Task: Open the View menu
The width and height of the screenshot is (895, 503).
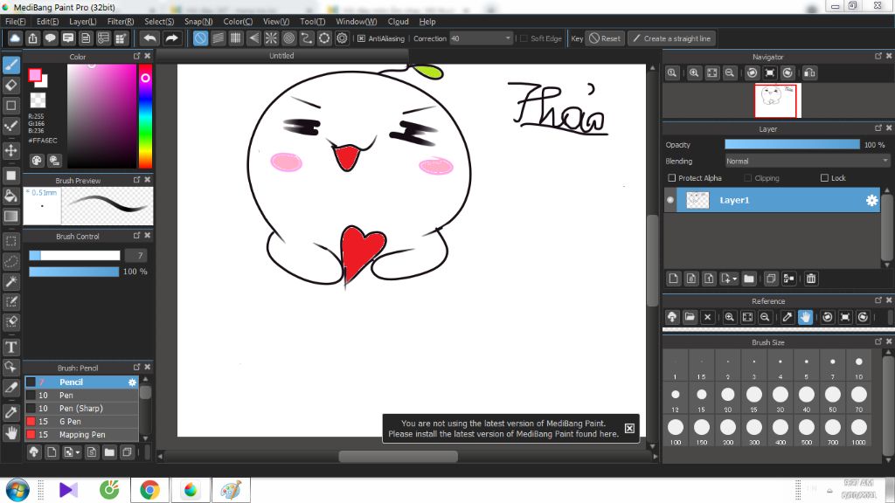Action: [x=276, y=22]
